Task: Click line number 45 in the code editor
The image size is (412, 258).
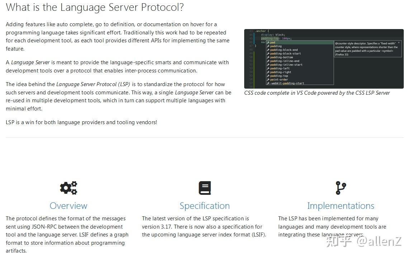Action: click(x=250, y=38)
